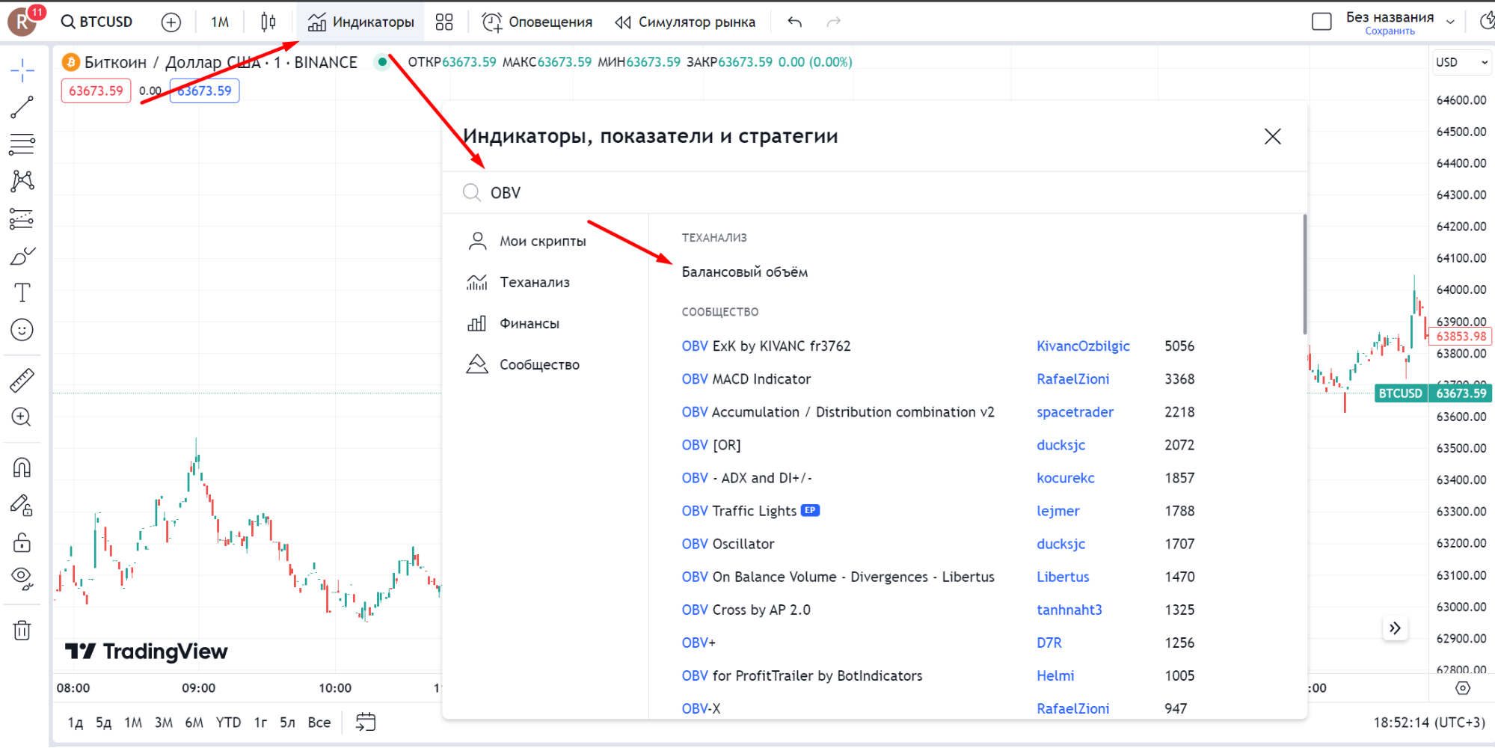
Task: Open the emoji stickers tool
Action: [22, 330]
